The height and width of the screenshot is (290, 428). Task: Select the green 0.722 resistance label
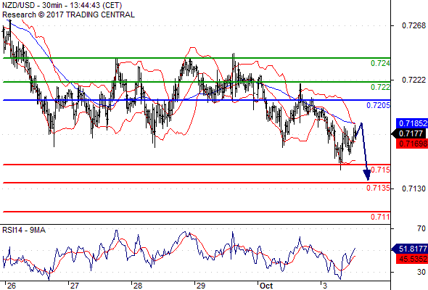[x=380, y=87]
